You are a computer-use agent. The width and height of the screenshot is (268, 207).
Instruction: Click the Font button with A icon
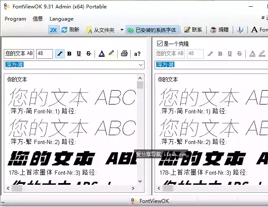259,30
